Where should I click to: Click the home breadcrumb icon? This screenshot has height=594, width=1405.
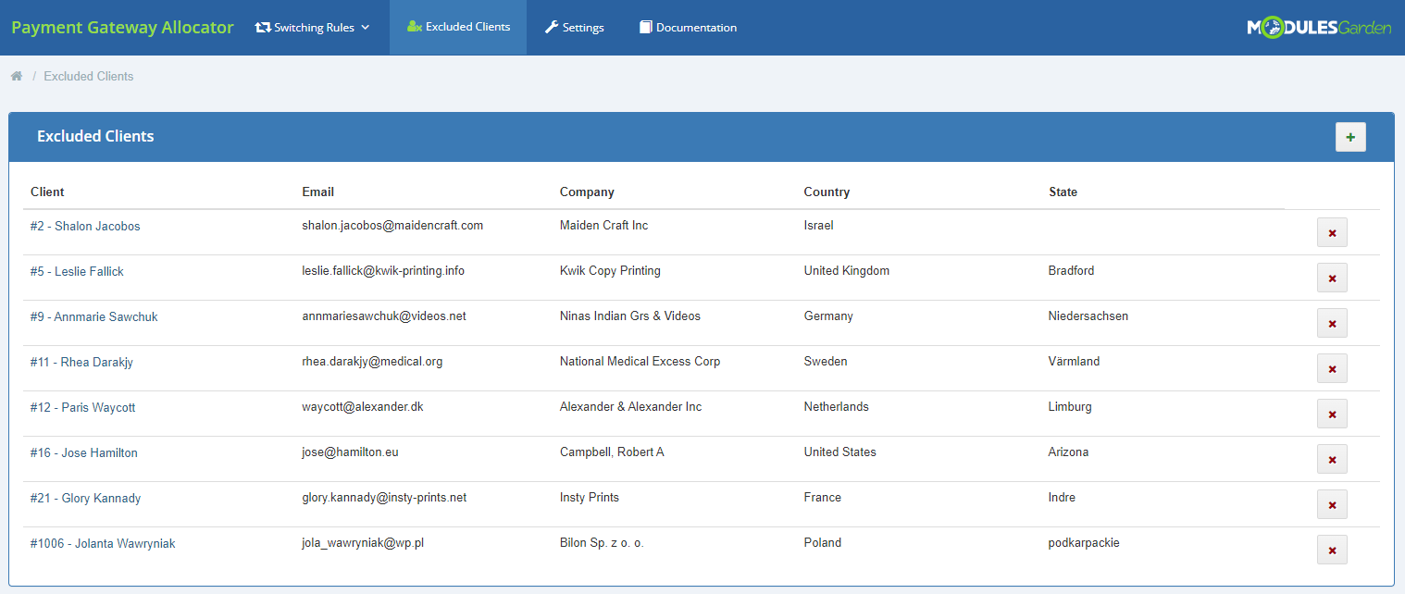(17, 75)
